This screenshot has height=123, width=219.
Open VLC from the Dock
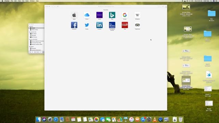click(155, 120)
